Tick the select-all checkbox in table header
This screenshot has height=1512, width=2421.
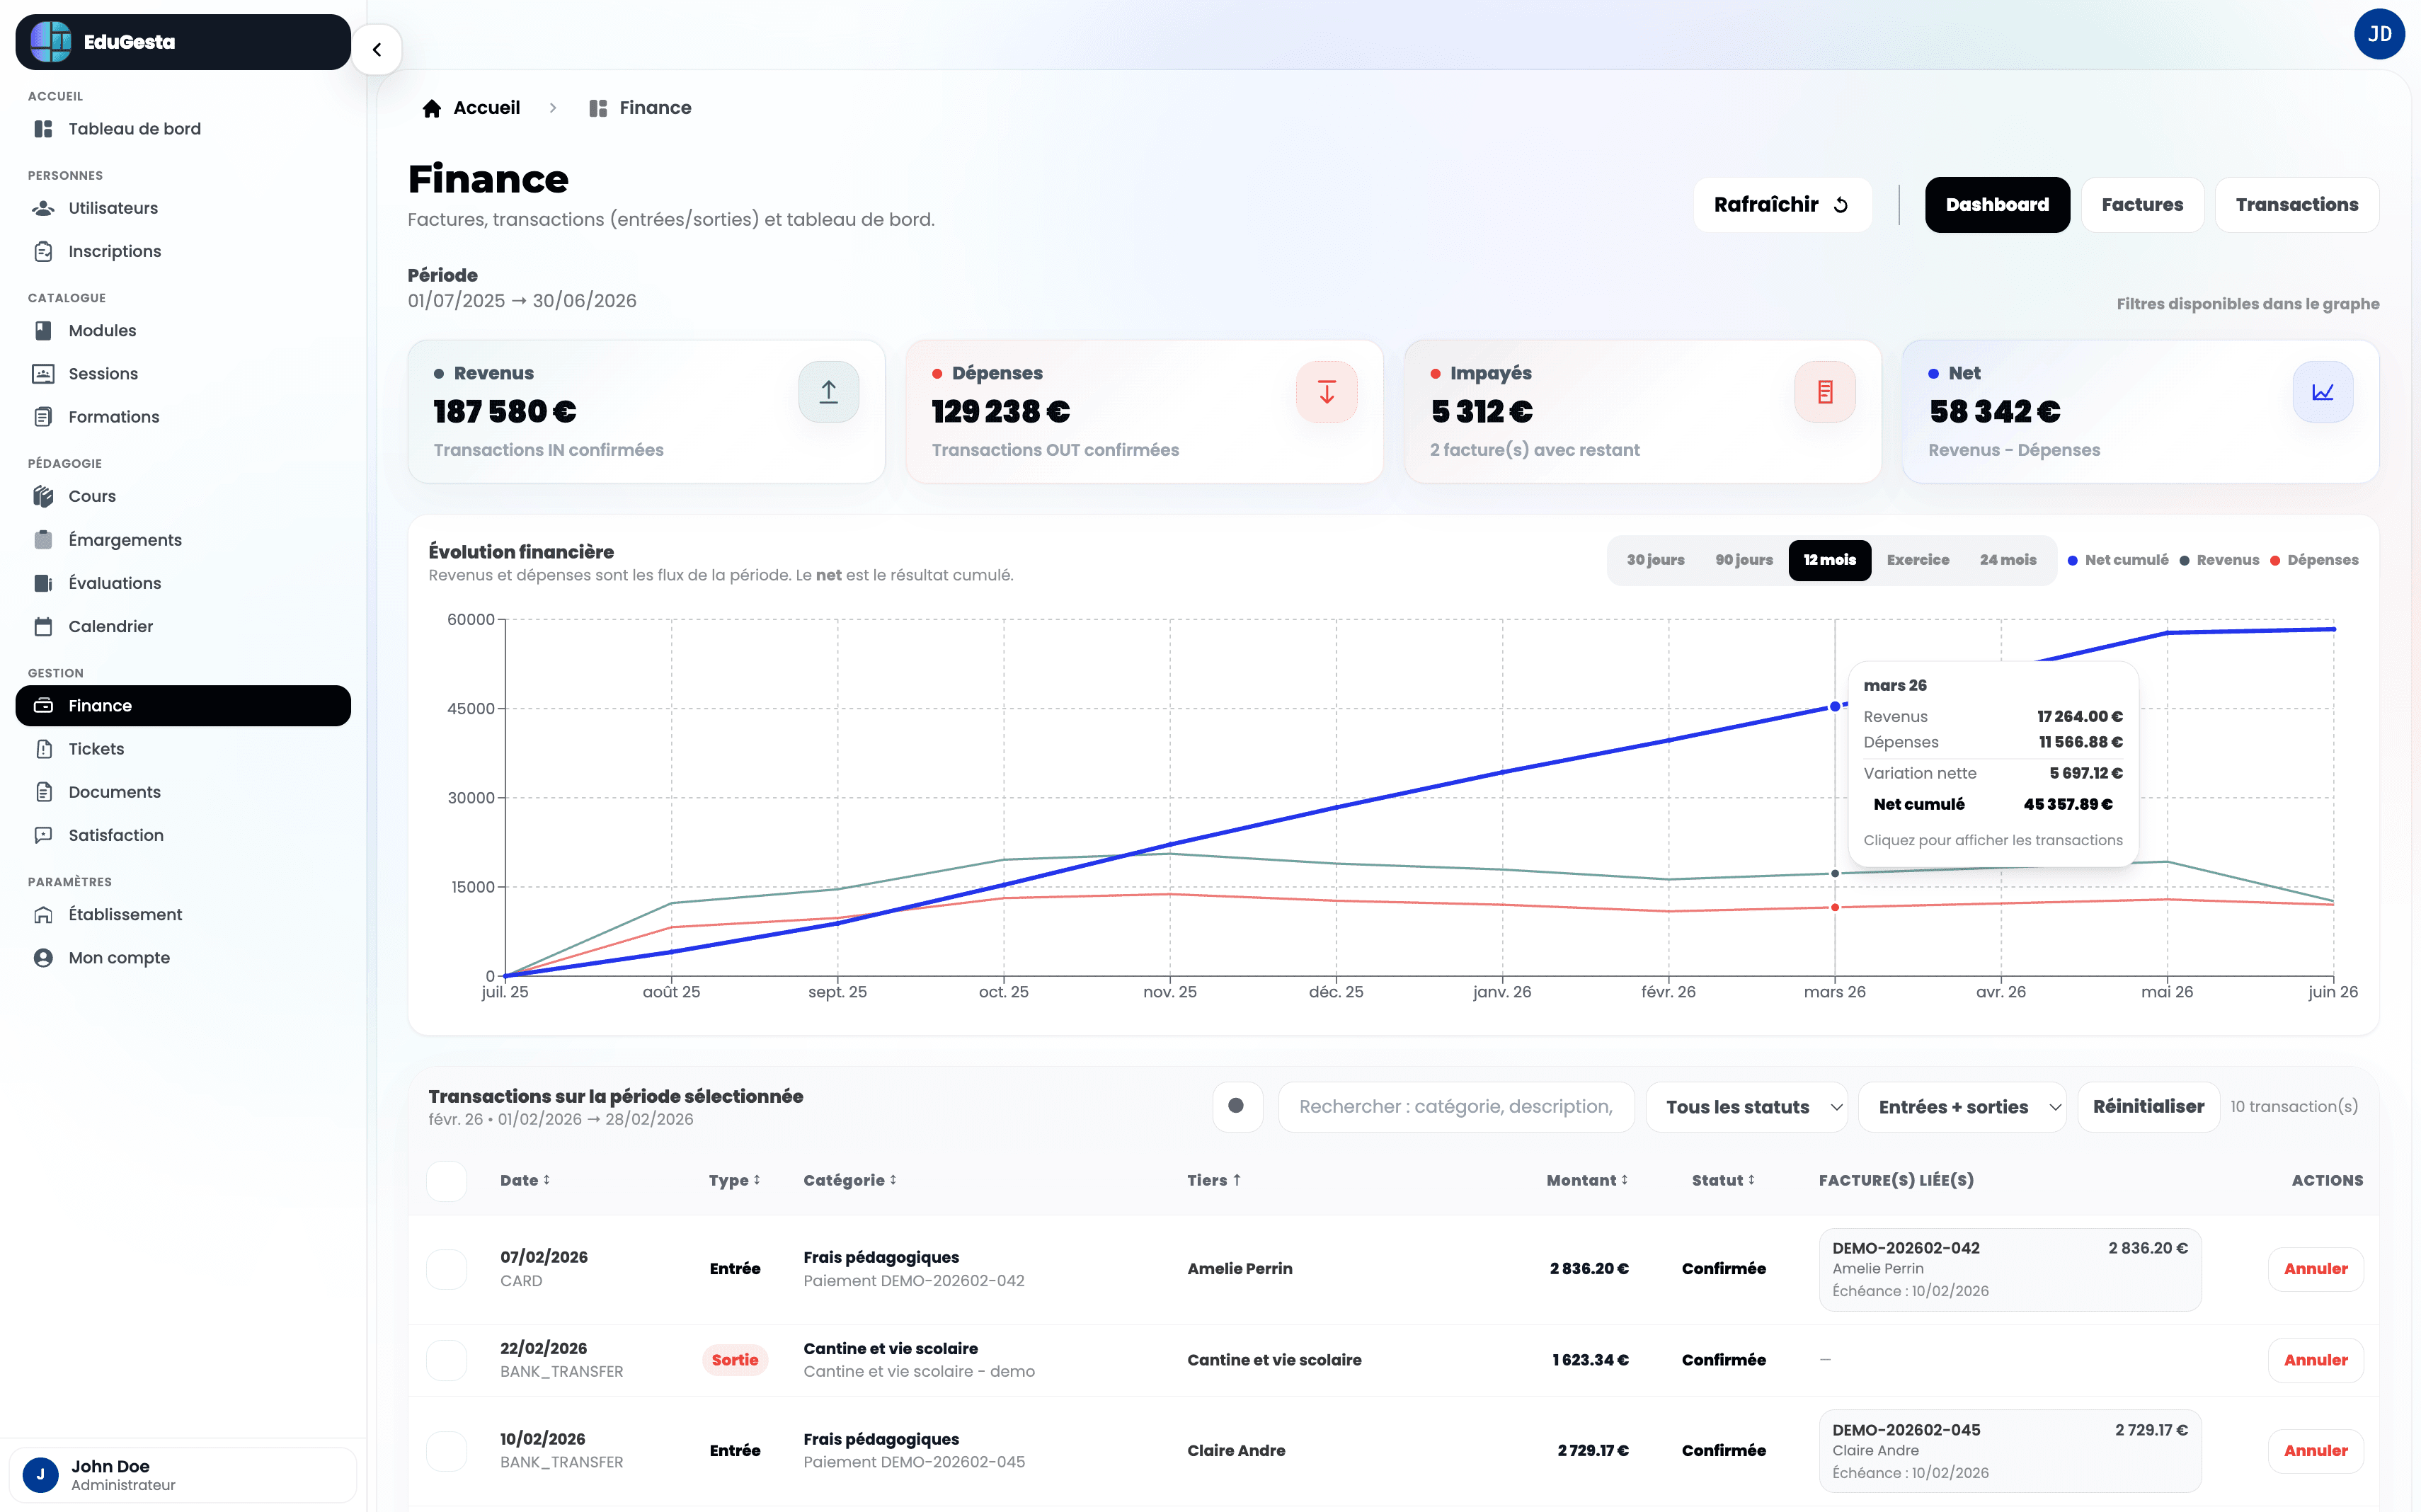pyautogui.click(x=446, y=1181)
